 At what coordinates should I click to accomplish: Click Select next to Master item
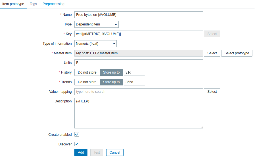coord(212,53)
